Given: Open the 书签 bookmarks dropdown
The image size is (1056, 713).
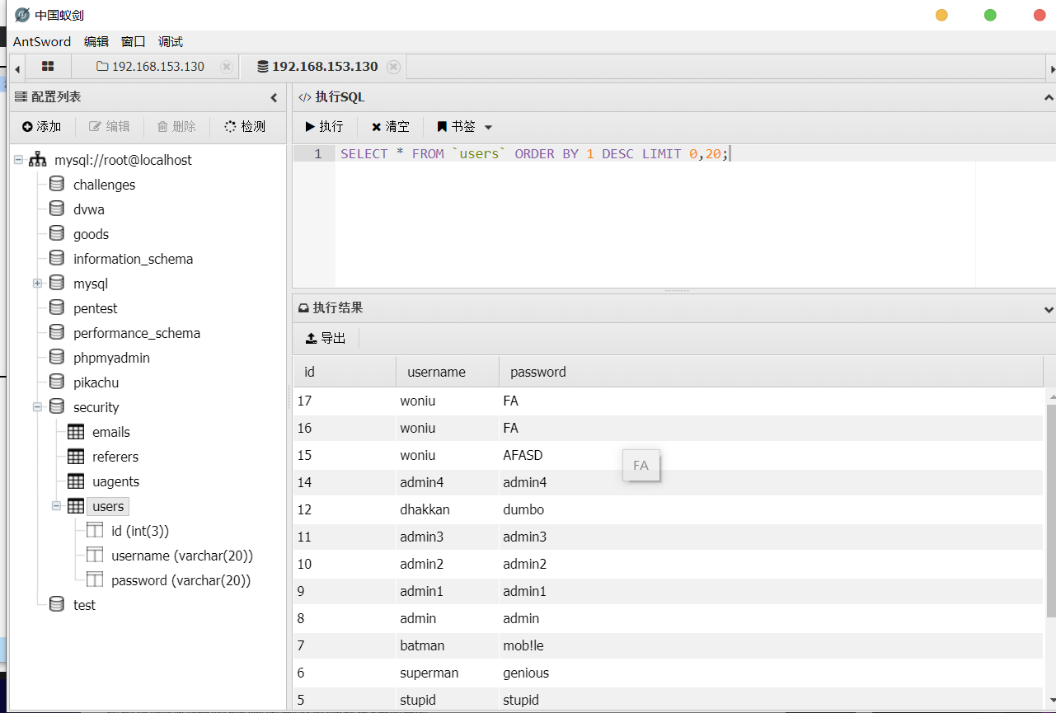Looking at the screenshot, I should (x=464, y=126).
